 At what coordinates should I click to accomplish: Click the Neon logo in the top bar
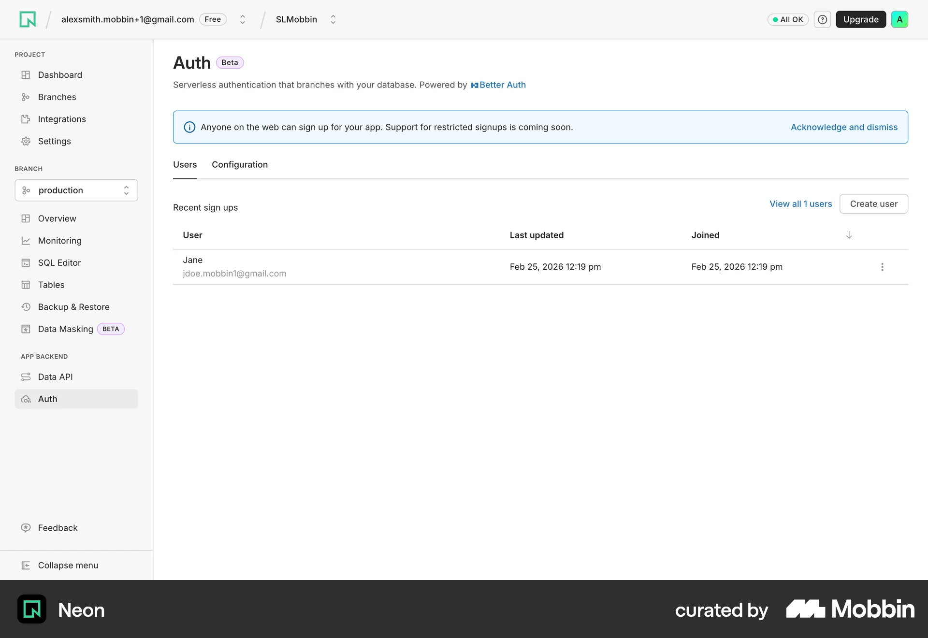(28, 19)
